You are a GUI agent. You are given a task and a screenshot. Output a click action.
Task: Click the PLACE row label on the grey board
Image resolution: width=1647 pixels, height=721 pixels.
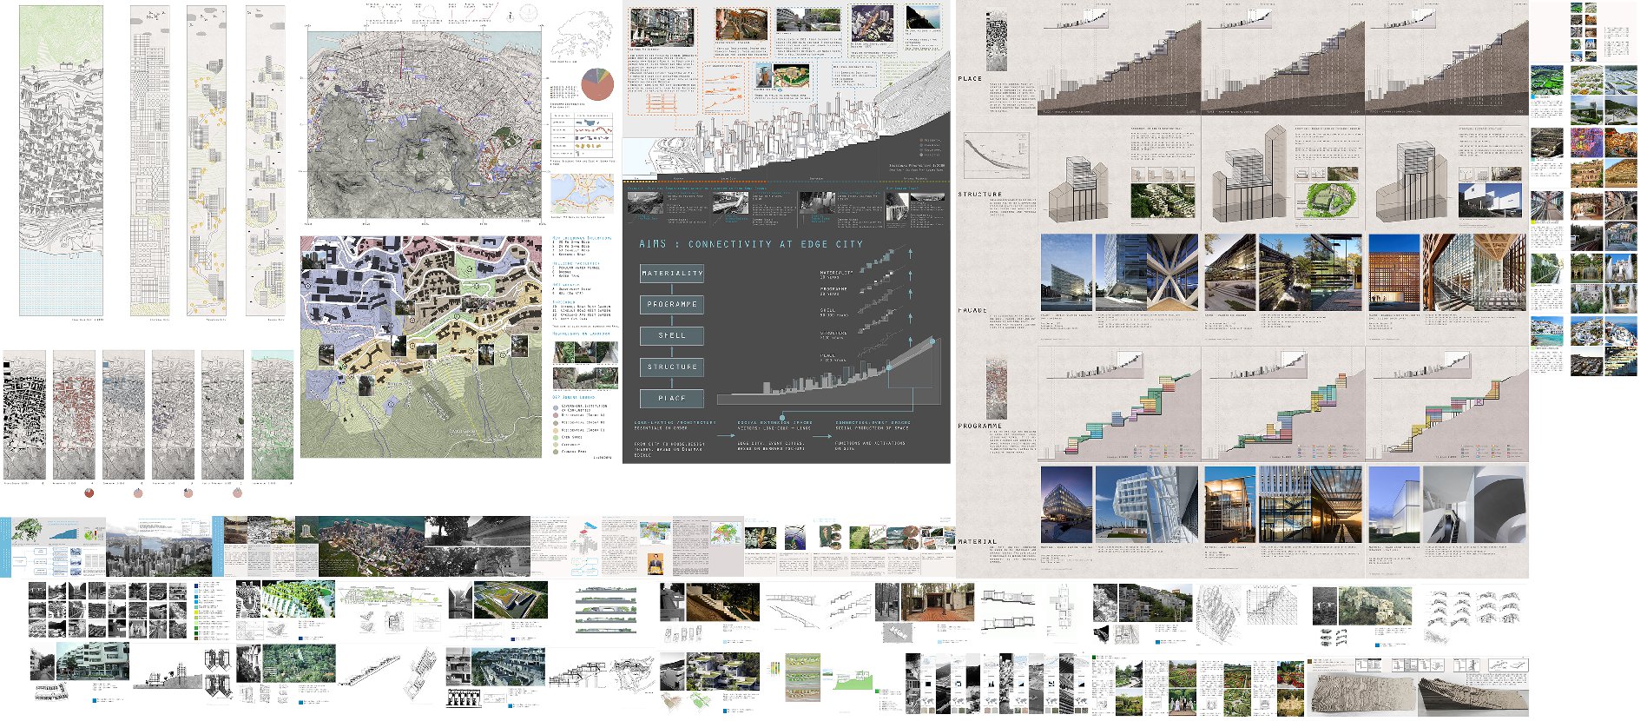click(x=970, y=78)
